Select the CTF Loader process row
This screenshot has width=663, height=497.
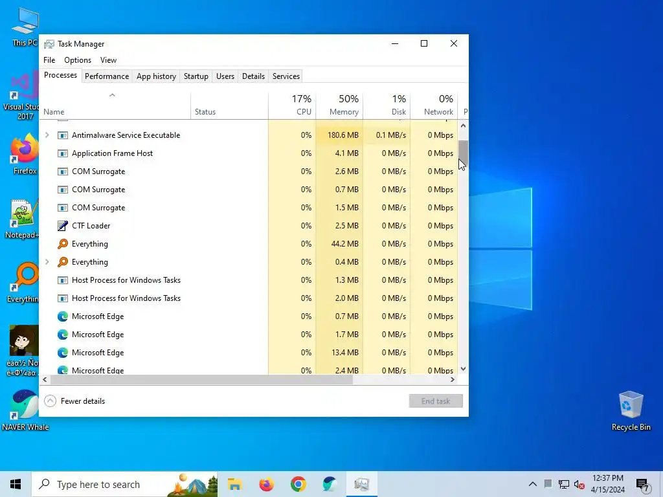(x=249, y=226)
